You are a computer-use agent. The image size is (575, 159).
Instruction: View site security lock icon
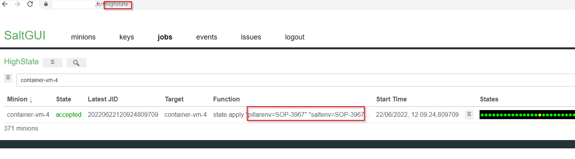tap(46, 4)
